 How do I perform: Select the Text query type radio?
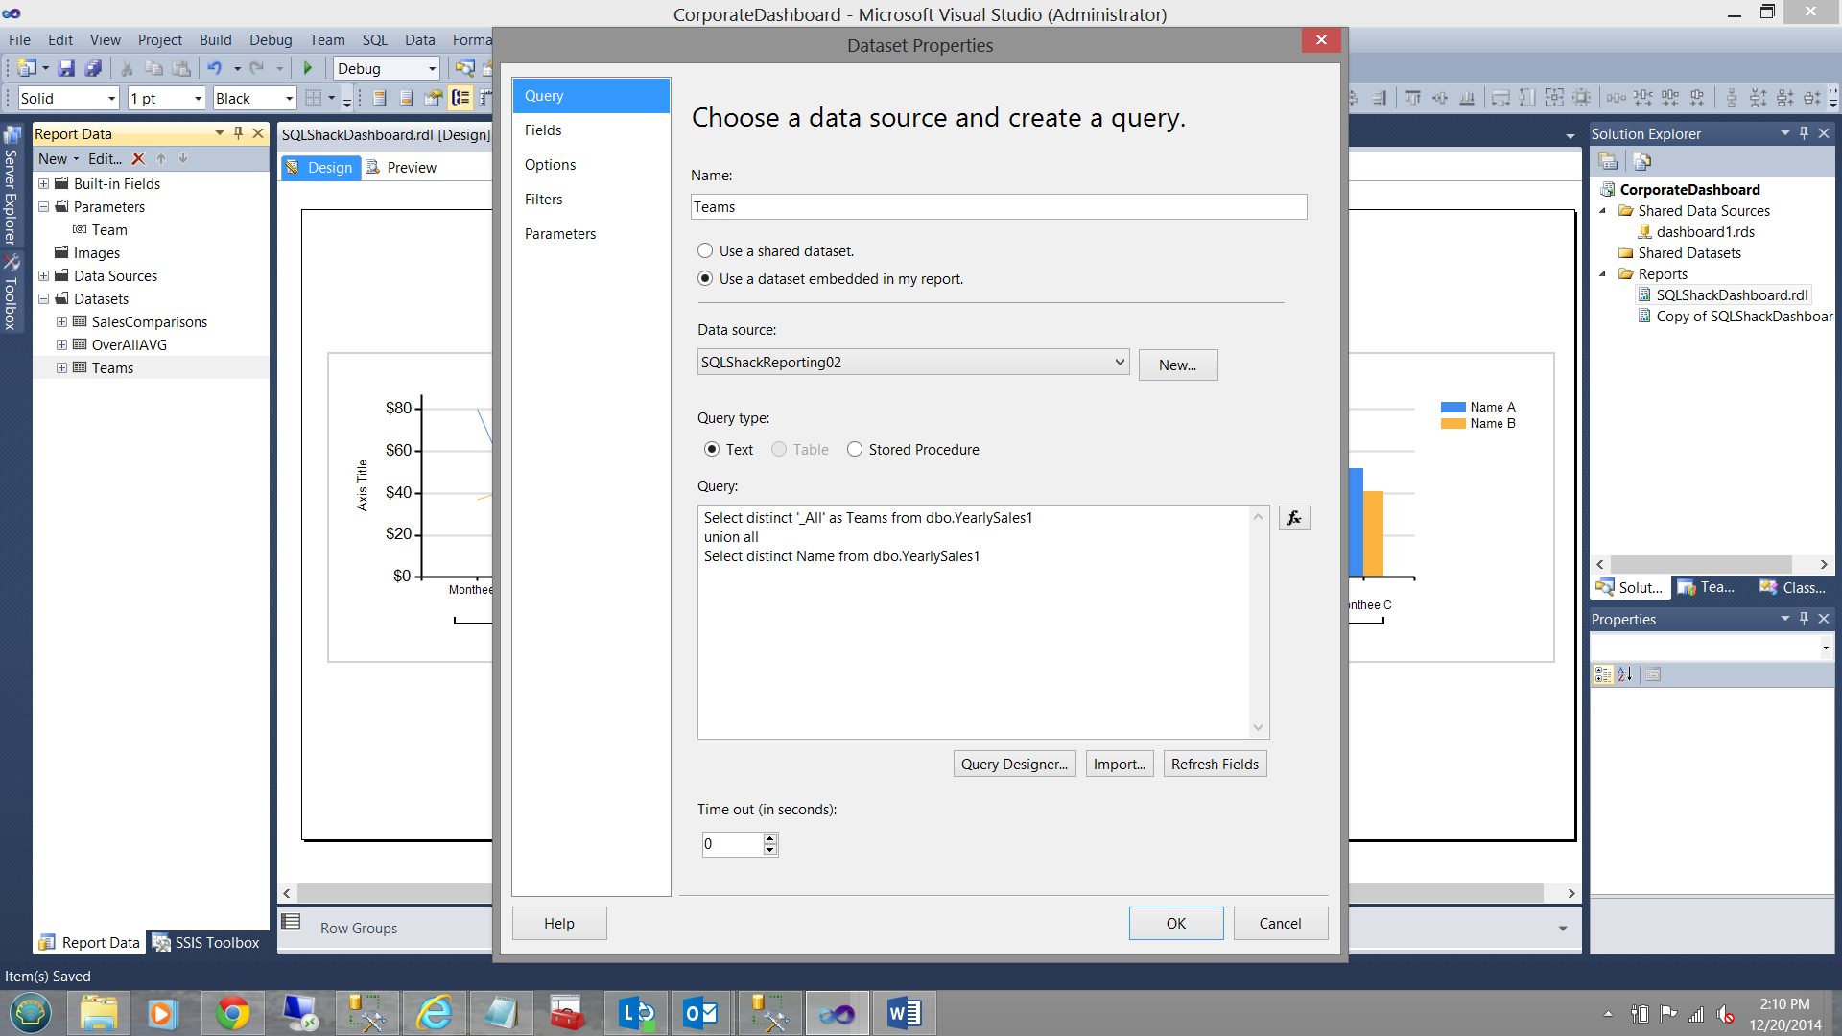[x=712, y=450]
